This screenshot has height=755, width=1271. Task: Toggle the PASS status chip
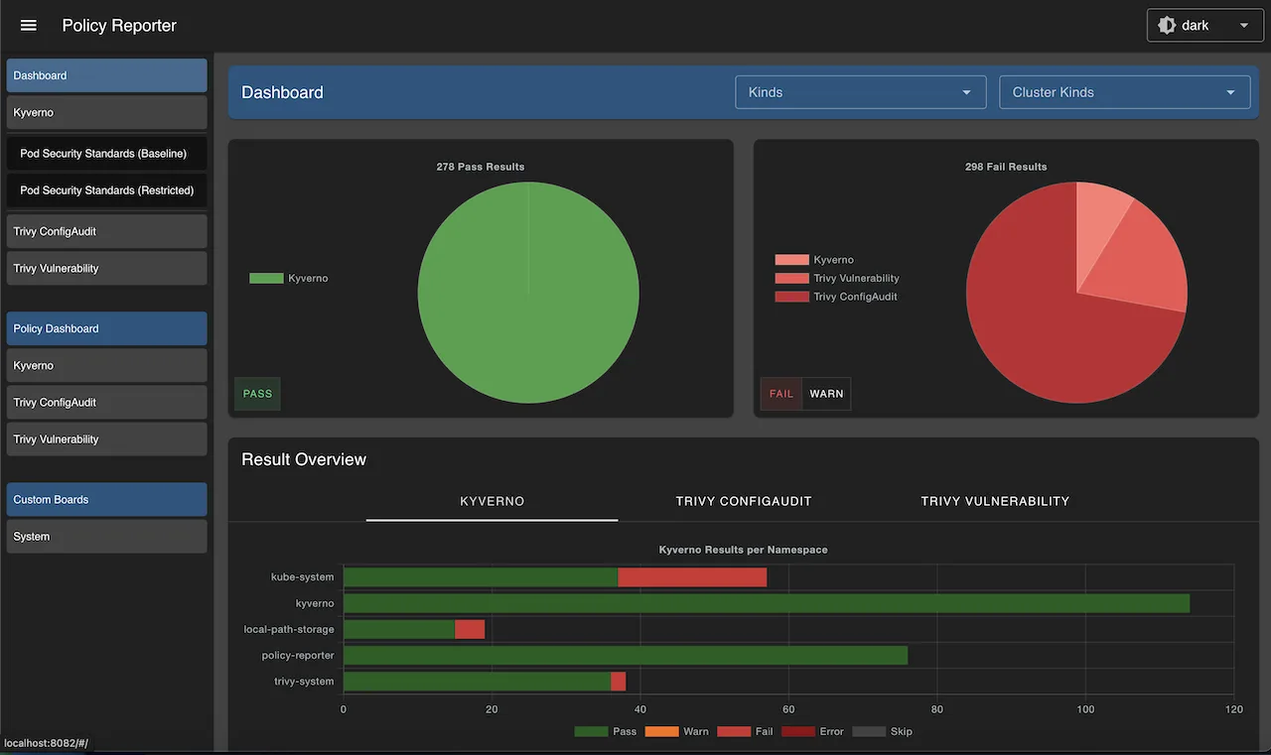(x=256, y=393)
